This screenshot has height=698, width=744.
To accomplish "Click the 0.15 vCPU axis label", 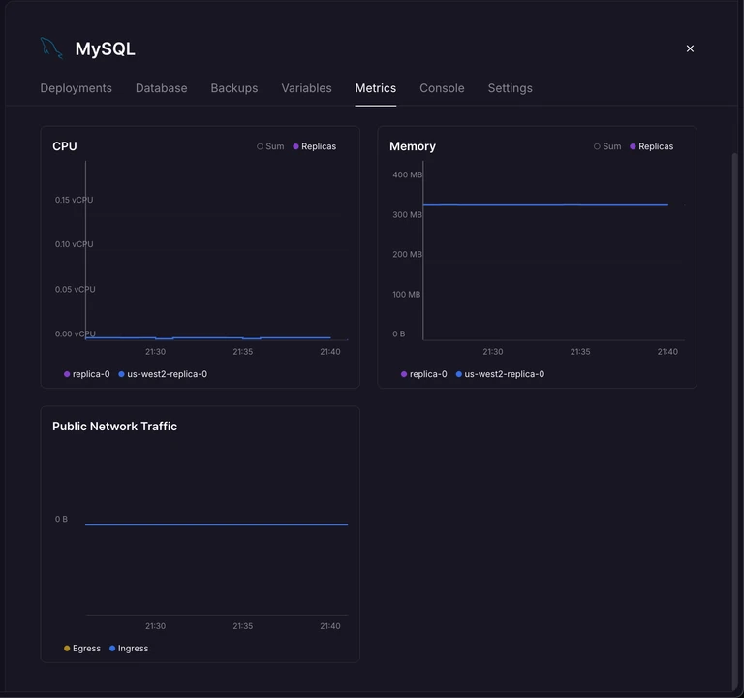I will (x=74, y=200).
